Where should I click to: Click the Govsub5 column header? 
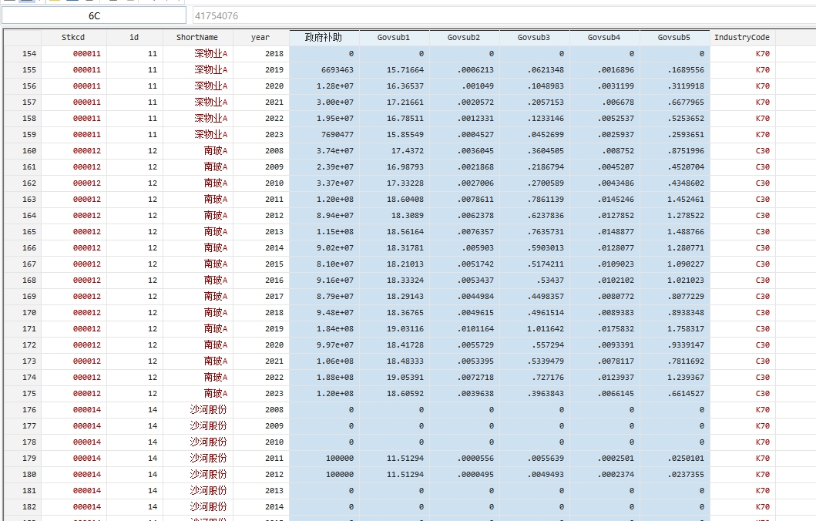pos(674,37)
